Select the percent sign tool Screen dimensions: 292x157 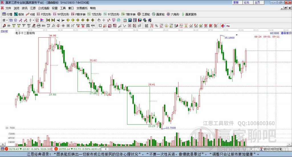tap(157, 26)
